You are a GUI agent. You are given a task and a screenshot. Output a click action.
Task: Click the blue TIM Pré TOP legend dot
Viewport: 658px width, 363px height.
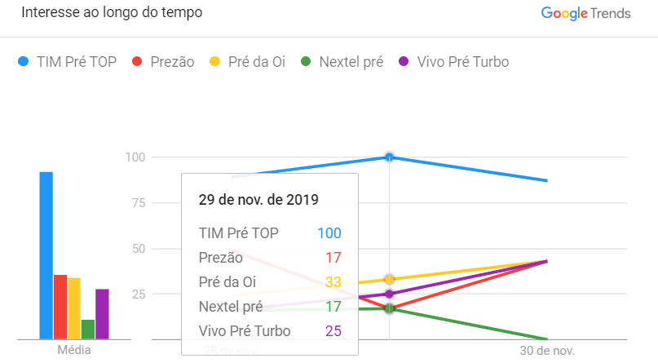[24, 61]
